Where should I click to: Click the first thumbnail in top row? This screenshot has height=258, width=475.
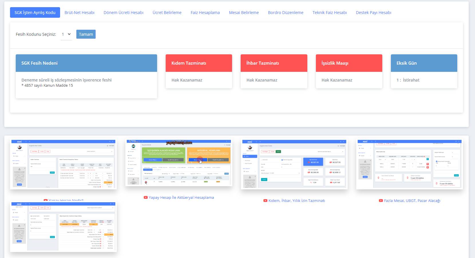click(63, 164)
